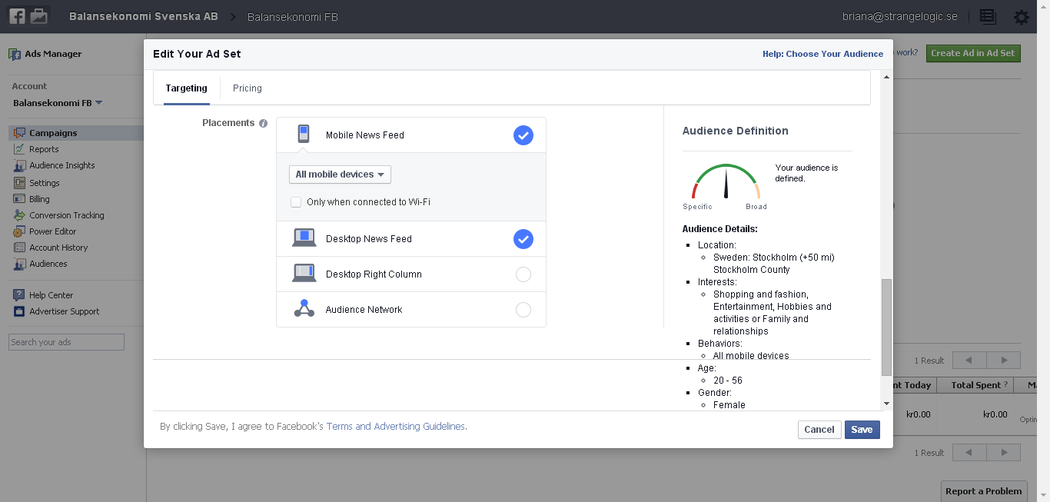Click Balansekonomi Svenska AB in header
This screenshot has width=1050, height=502.
tap(144, 16)
